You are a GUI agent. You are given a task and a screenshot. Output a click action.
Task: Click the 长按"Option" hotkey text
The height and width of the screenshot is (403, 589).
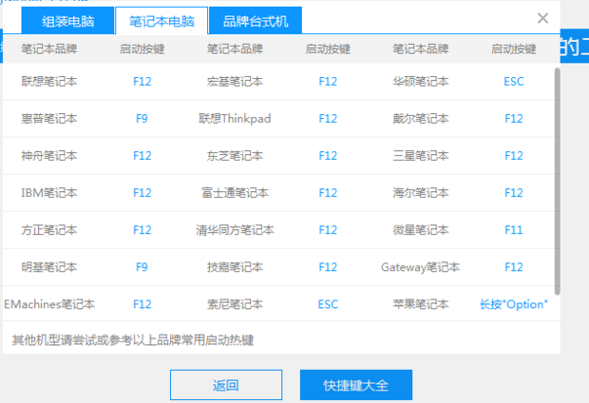click(x=514, y=304)
